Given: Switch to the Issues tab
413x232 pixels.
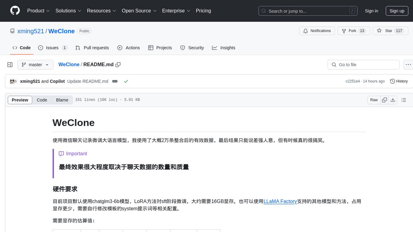Looking at the screenshot, I should (x=53, y=48).
